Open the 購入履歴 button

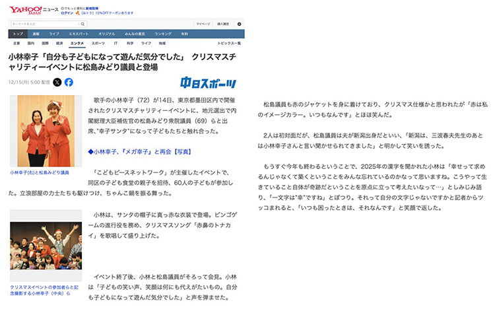[x=223, y=24]
